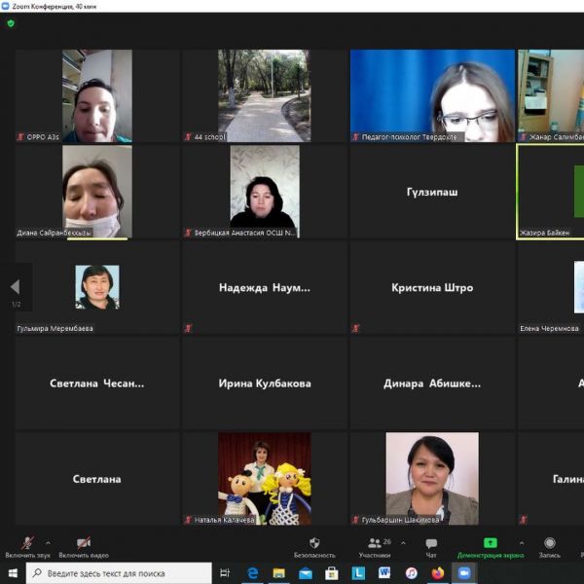Select the Жанар Салимба video tile
This screenshot has width=584, height=584.
click(551, 95)
